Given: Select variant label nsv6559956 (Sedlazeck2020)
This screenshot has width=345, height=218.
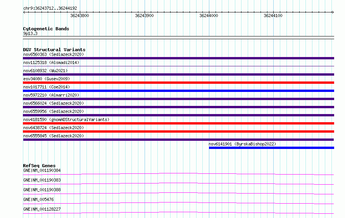Looking at the screenshot, I should (x=53, y=111).
